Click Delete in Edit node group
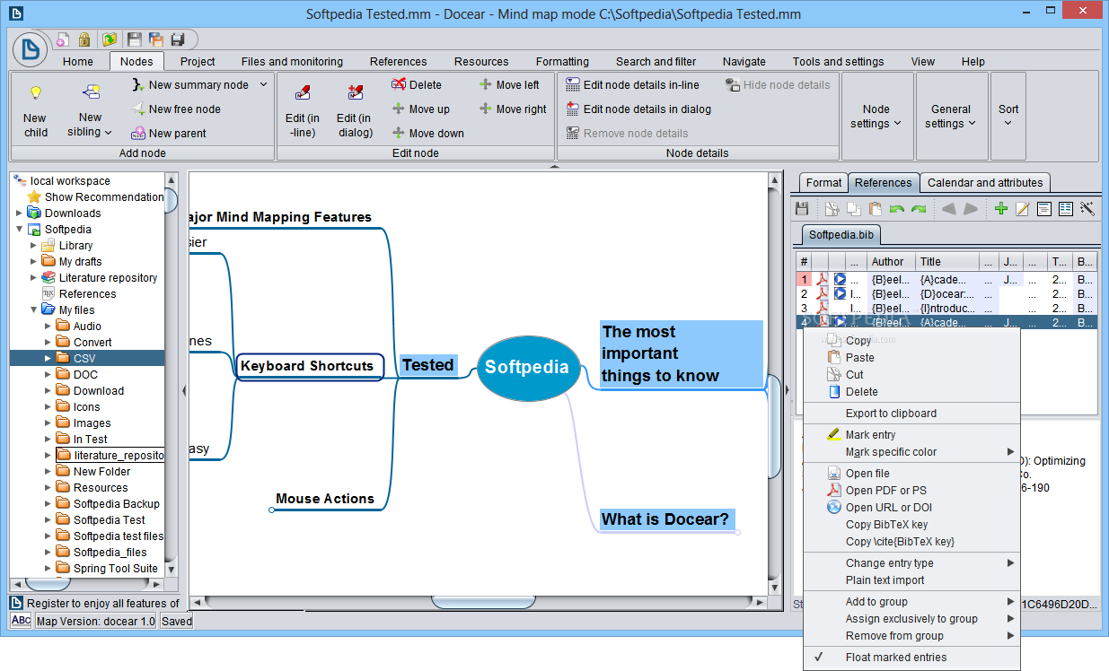 (417, 84)
